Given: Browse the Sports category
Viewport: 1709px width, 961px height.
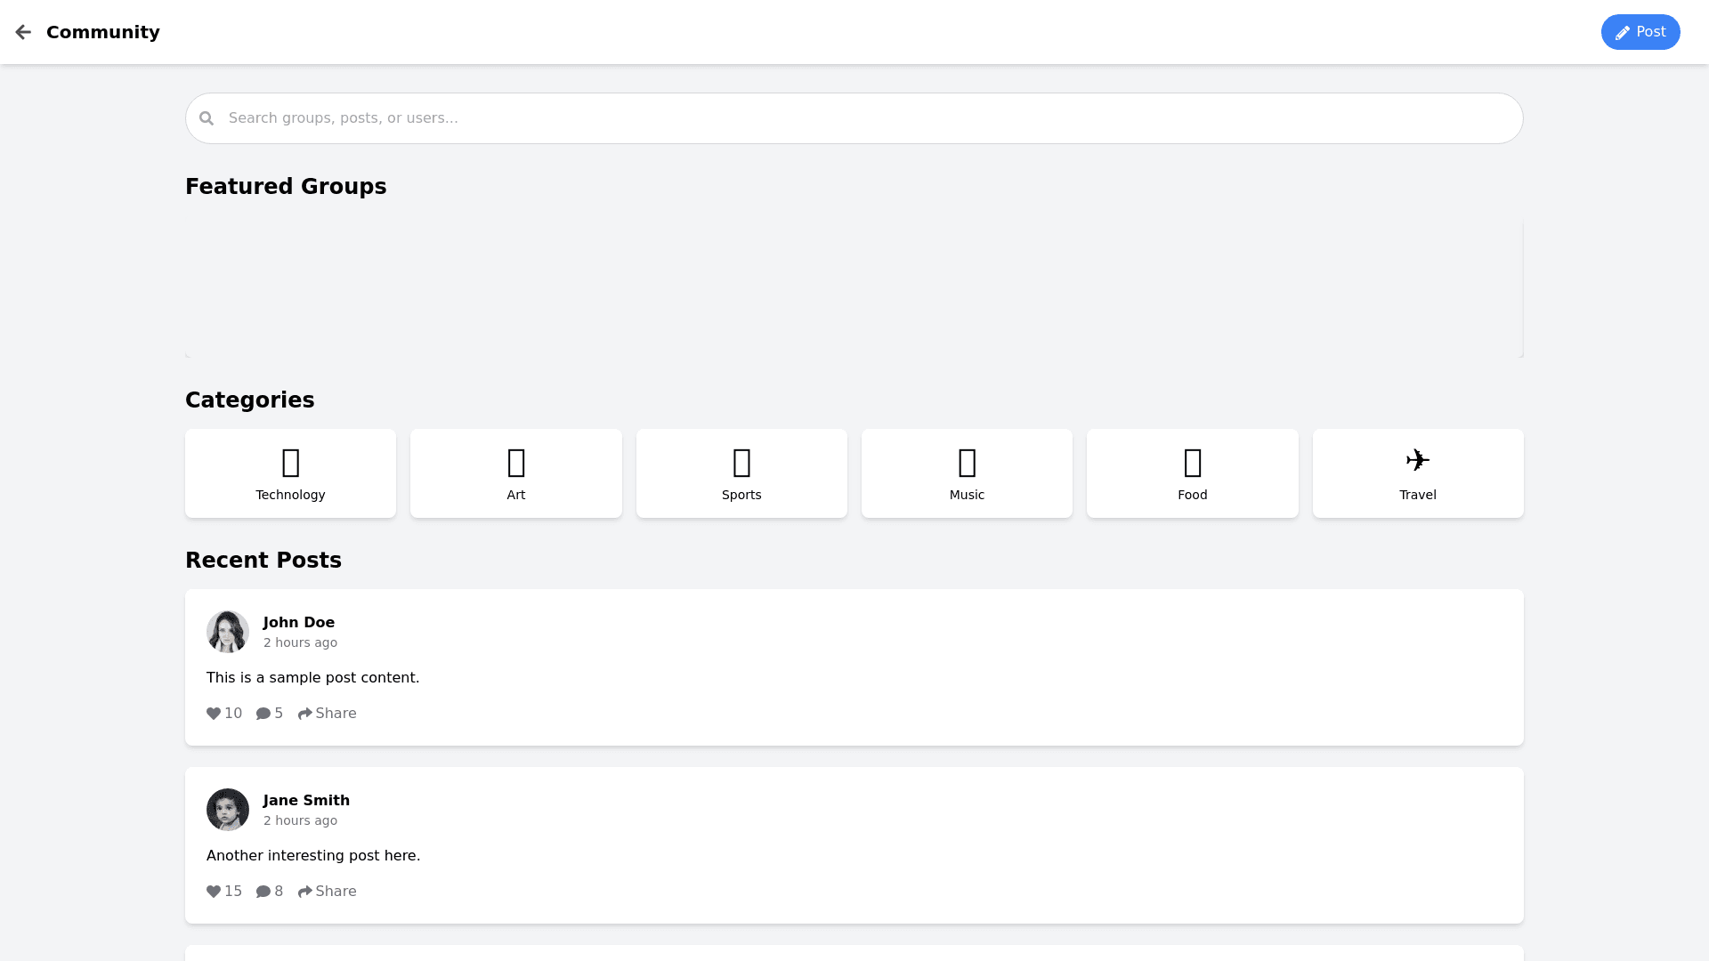Looking at the screenshot, I should pyautogui.click(x=741, y=473).
